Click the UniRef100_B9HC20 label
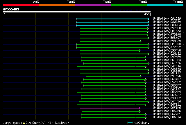186x125 pixels. 167,41
